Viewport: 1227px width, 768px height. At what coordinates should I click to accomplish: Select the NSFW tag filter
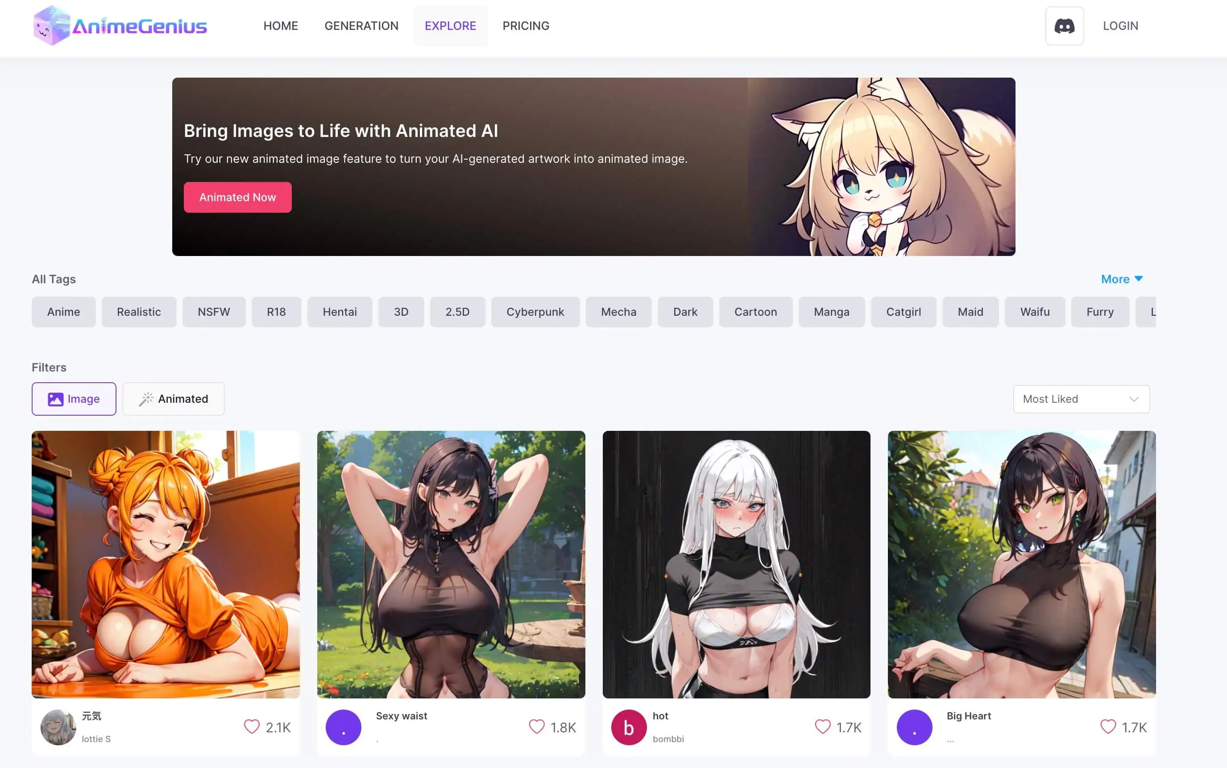[213, 311]
